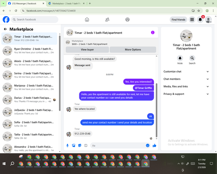This screenshot has height=174, width=217.
Task: Click the browser address bar URL
Action: click(51, 11)
